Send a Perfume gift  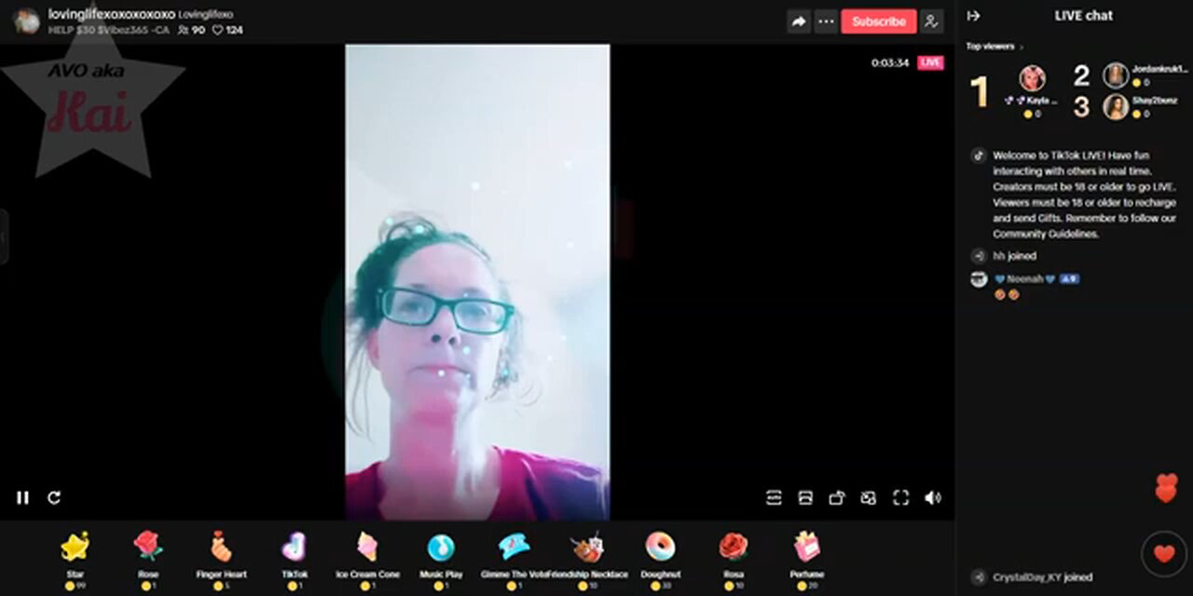tap(807, 560)
